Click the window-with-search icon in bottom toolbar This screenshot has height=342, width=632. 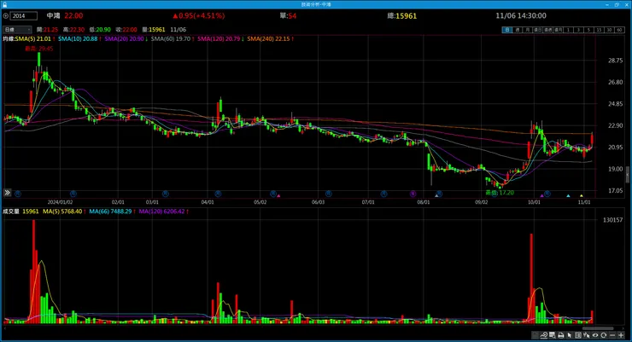tap(553, 335)
